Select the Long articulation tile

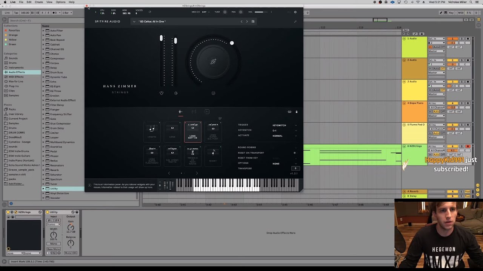coord(172,132)
